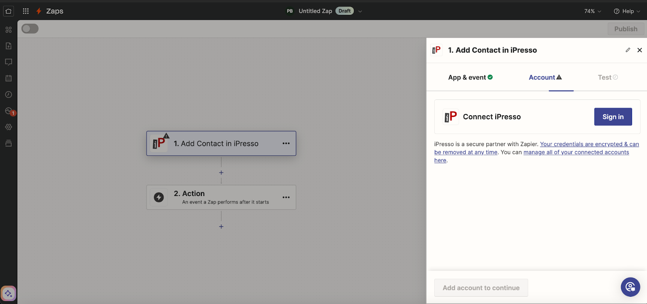Click the iPresso logo on step 1 card
The image size is (647, 304).
159,143
